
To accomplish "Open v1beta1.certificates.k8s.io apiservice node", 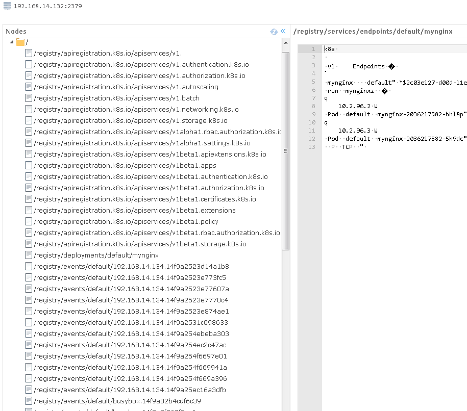I will (x=145, y=199).
